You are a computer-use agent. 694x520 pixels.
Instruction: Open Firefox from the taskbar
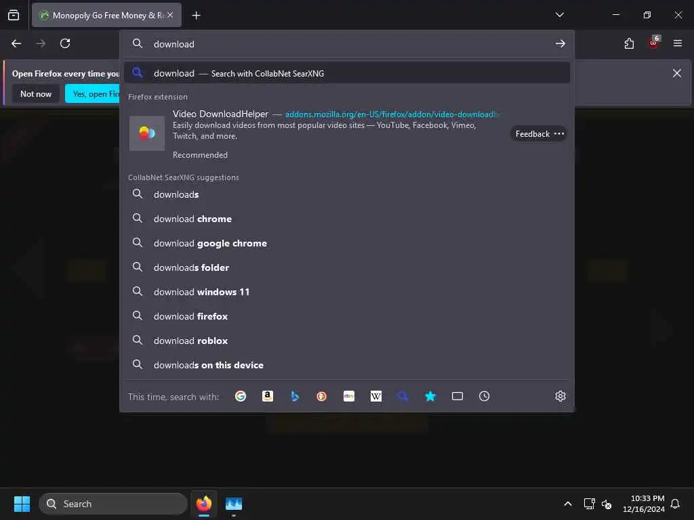204,504
